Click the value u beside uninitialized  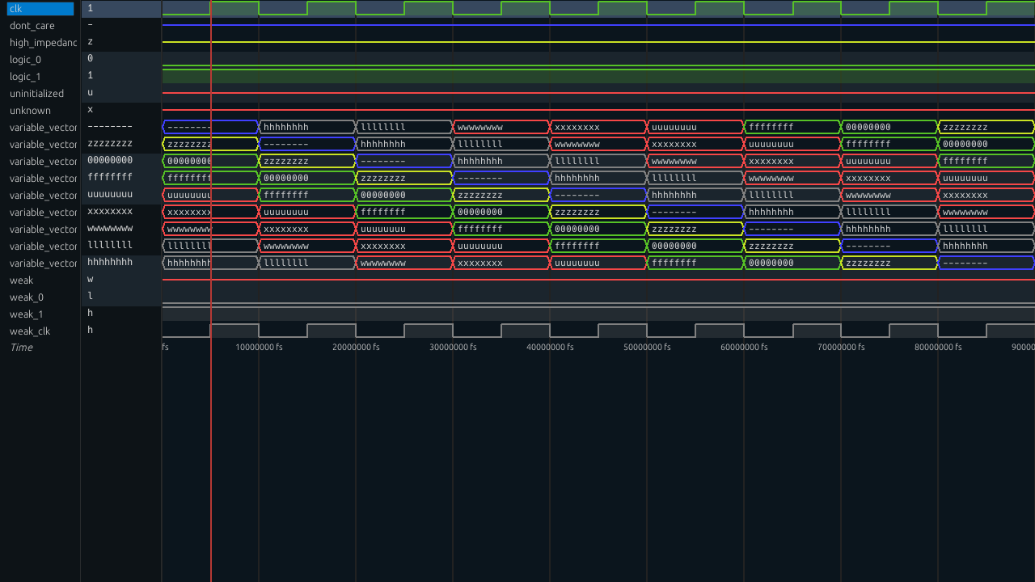(x=90, y=92)
